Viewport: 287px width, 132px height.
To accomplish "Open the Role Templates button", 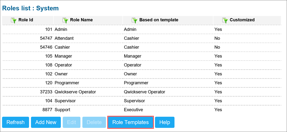I will [x=131, y=122].
